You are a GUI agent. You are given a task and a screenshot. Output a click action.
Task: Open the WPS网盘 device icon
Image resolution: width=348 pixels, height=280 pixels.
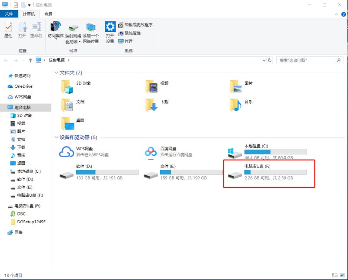[x=67, y=152]
